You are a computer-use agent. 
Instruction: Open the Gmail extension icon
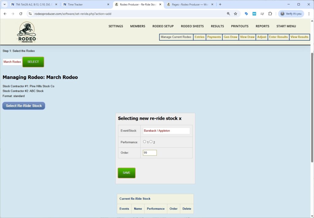pos(254,14)
